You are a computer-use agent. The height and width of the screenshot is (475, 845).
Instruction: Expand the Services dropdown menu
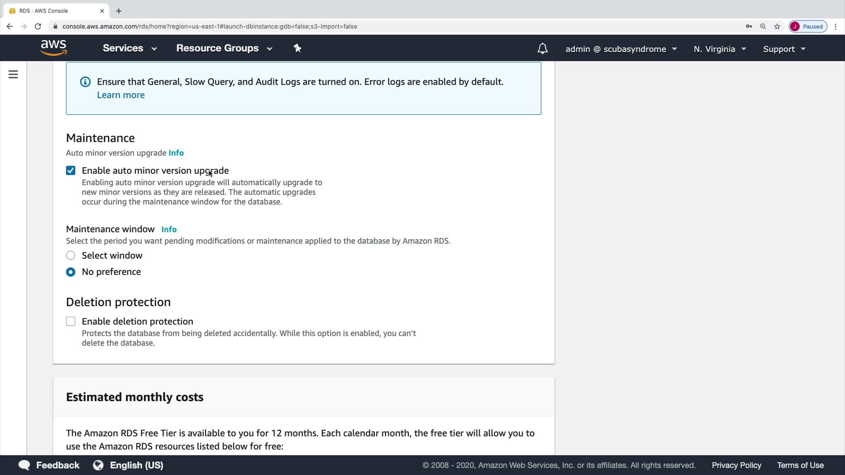130,48
